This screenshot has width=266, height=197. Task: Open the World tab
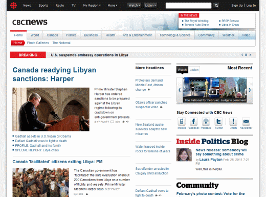coord(35,35)
